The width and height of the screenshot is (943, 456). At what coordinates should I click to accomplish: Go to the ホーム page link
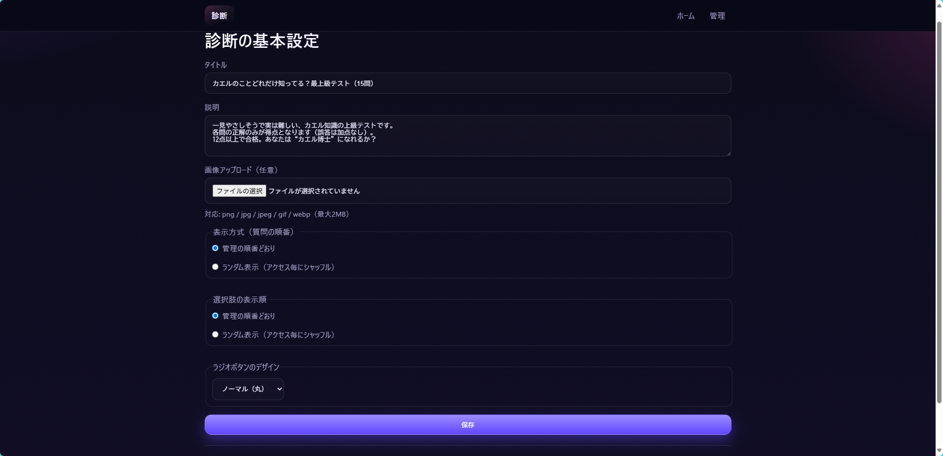(685, 16)
